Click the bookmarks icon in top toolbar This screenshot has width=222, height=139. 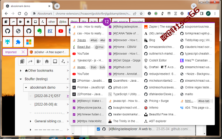[6, 22]
